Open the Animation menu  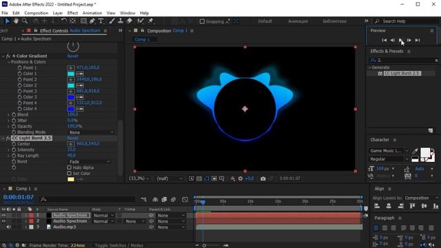92,13
